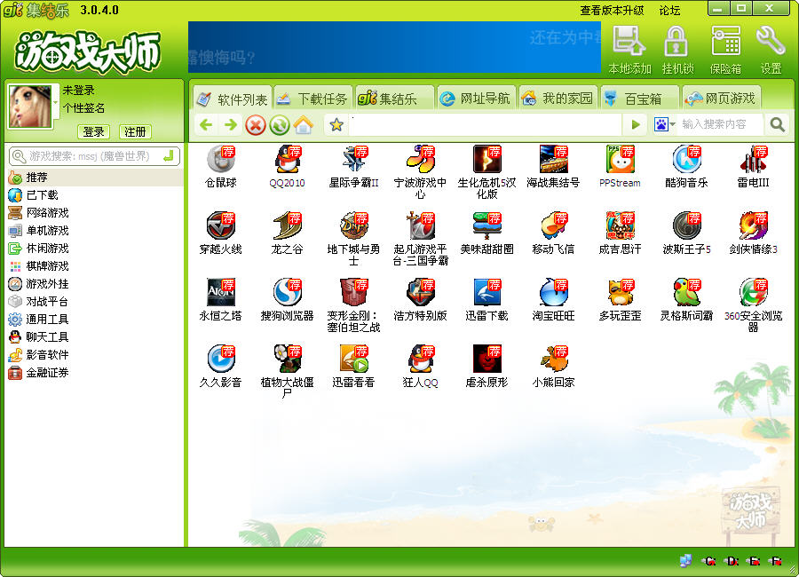The height and width of the screenshot is (577, 799).
Task: Open the 酷狗音乐 icon
Action: 686,159
